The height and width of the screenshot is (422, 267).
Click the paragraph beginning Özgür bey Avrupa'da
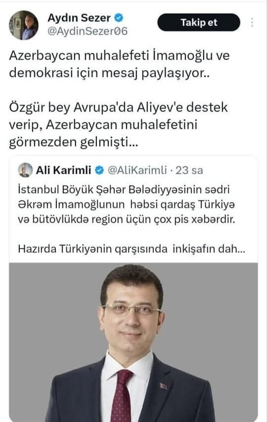[x=118, y=125]
